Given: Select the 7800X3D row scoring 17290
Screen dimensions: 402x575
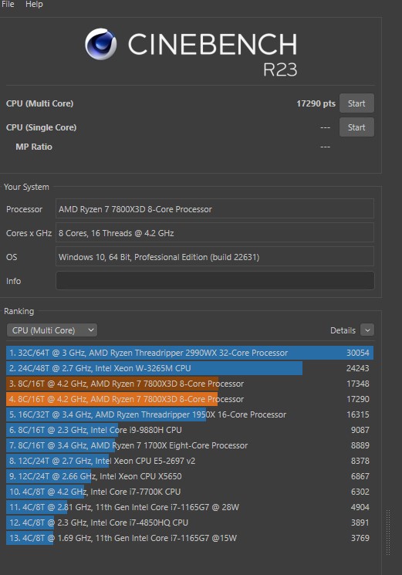Looking at the screenshot, I should (190, 399).
